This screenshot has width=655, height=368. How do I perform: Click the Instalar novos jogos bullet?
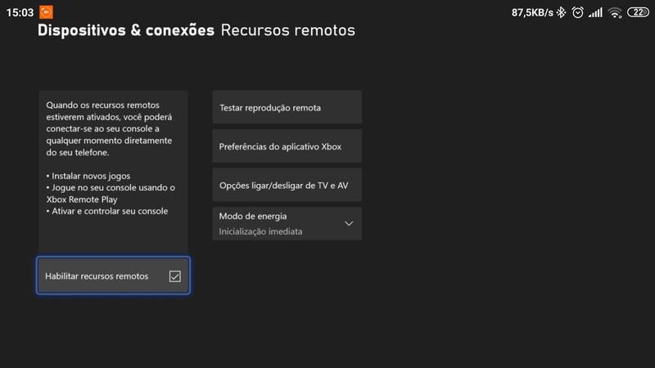coord(88,176)
